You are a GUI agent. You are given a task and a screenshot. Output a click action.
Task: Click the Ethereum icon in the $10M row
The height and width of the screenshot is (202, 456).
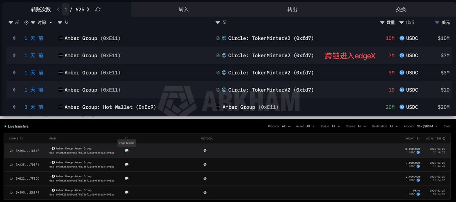[14, 38]
